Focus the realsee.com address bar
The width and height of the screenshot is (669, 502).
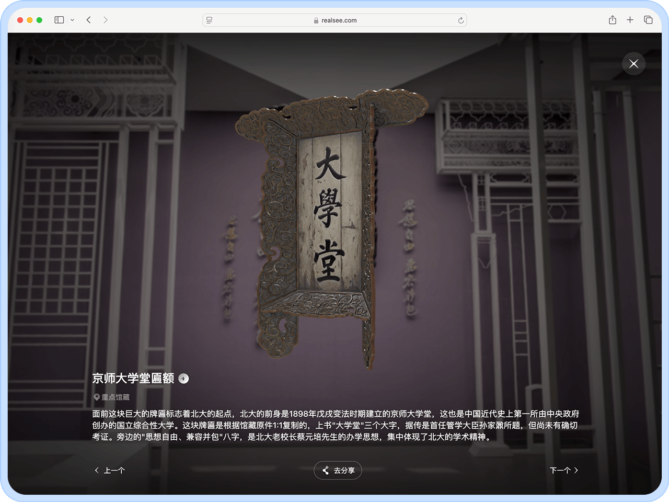334,20
